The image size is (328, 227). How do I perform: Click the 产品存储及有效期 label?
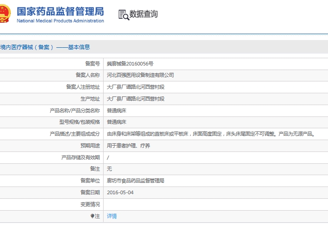pos(80,157)
